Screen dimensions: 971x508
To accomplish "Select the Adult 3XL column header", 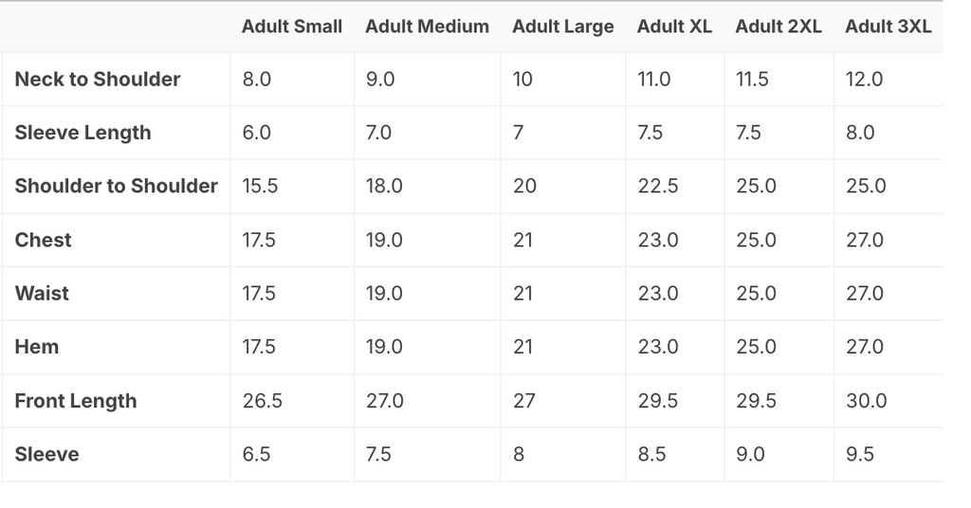I will click(888, 27).
